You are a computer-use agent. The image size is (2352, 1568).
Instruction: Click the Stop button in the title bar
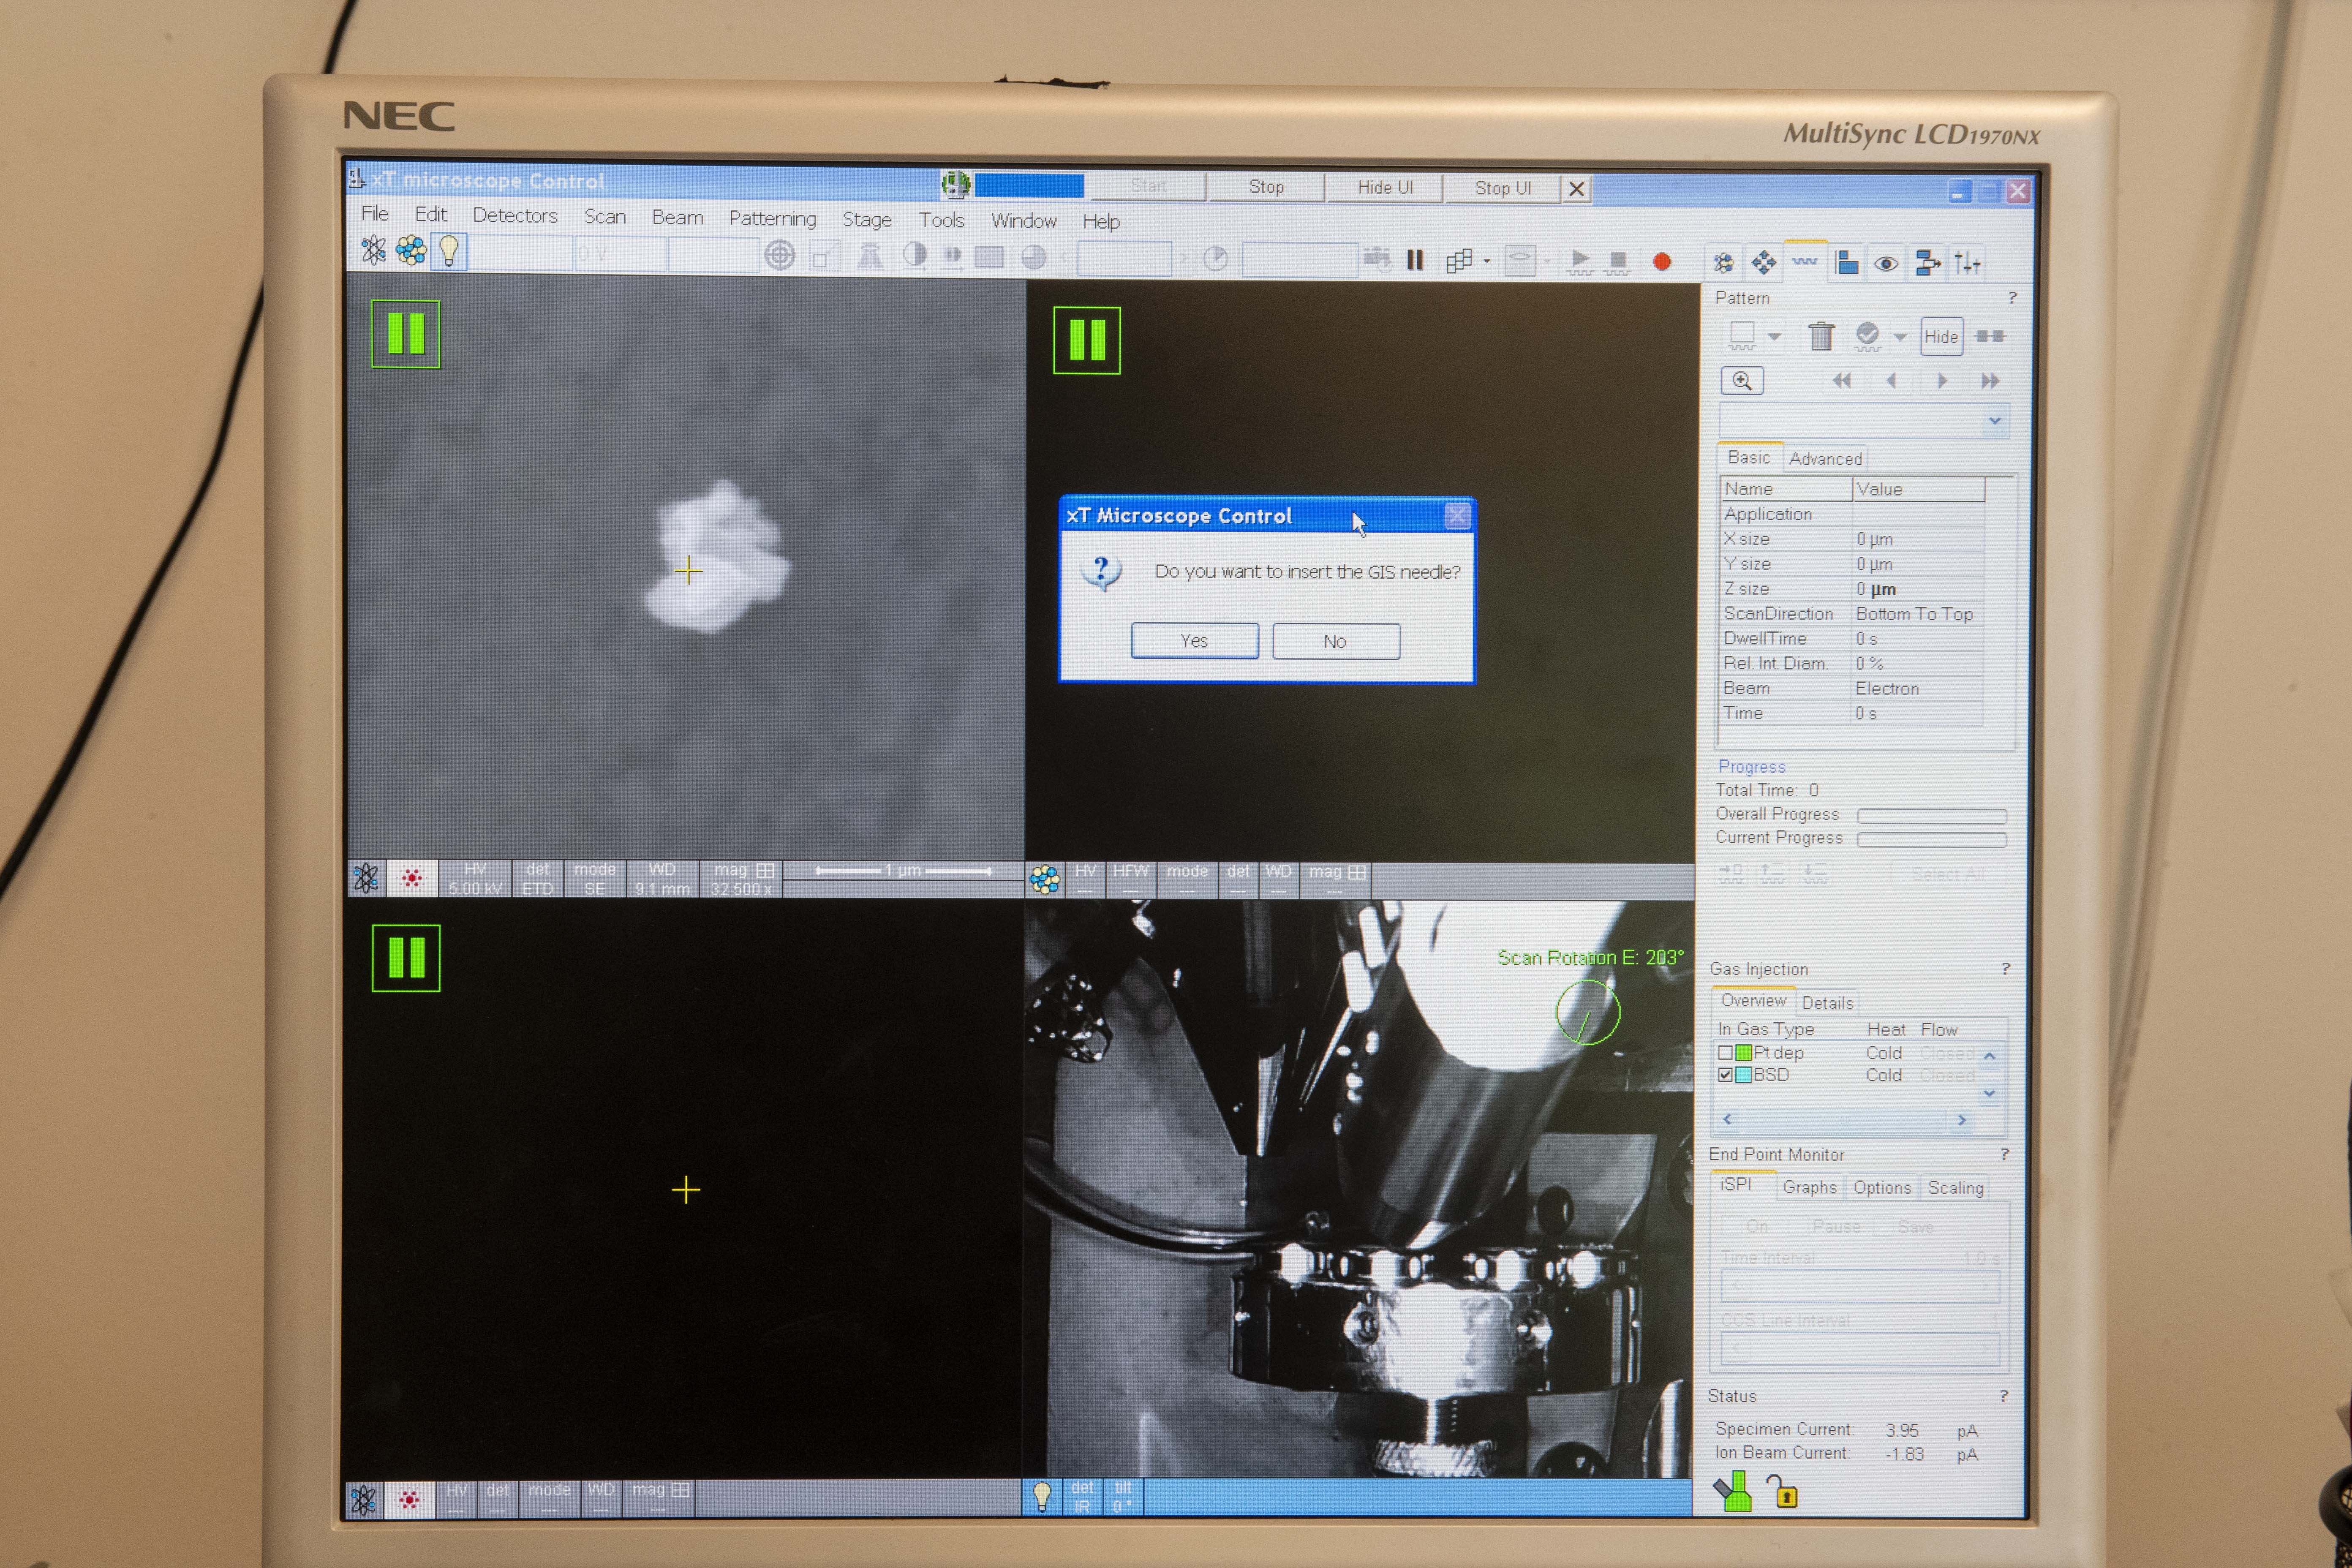pos(1266,187)
